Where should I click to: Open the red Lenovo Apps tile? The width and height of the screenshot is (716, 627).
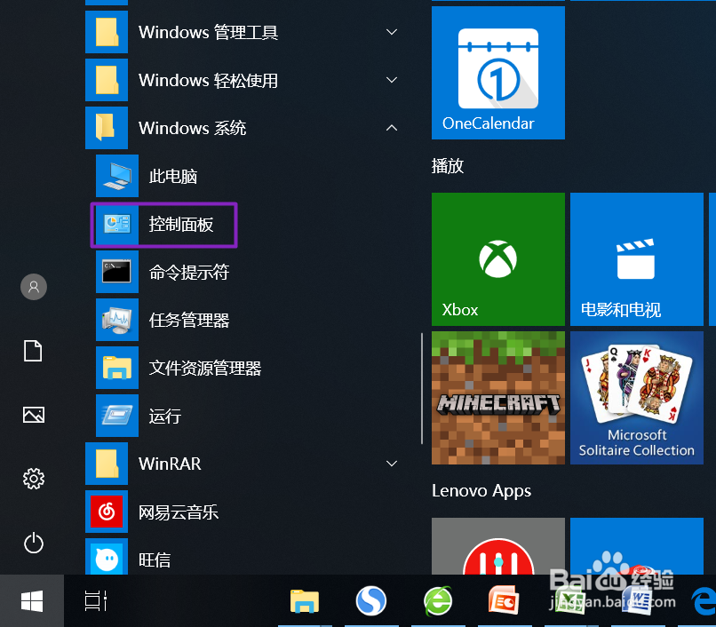tap(498, 546)
